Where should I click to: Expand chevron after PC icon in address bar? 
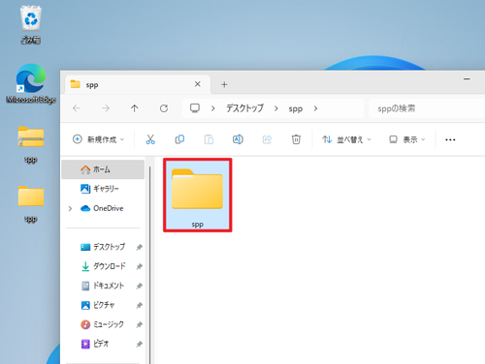point(212,108)
